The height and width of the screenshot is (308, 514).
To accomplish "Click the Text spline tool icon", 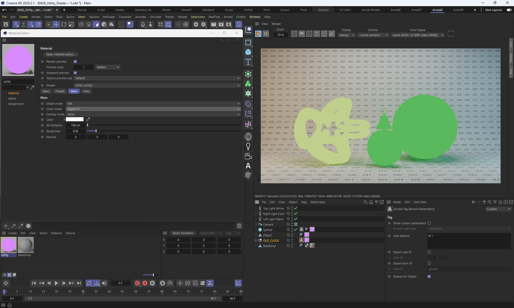I will coord(248,62).
